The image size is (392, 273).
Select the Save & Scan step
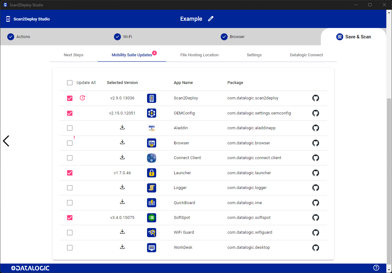coord(354,37)
